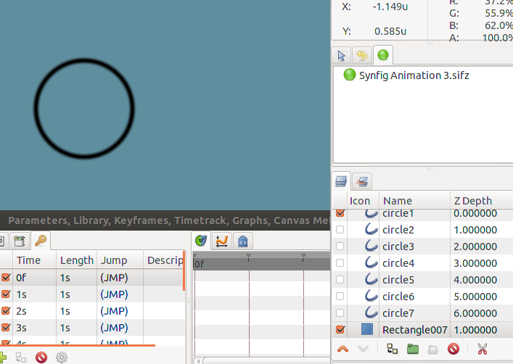Image resolution: width=513 pixels, height=364 pixels.
Task: Open the Library panel tab
Action: tap(20, 241)
